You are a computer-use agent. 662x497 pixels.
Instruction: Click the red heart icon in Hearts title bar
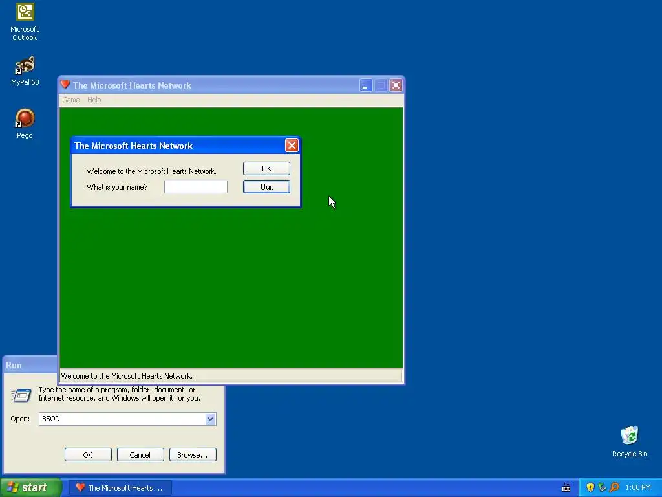(65, 85)
